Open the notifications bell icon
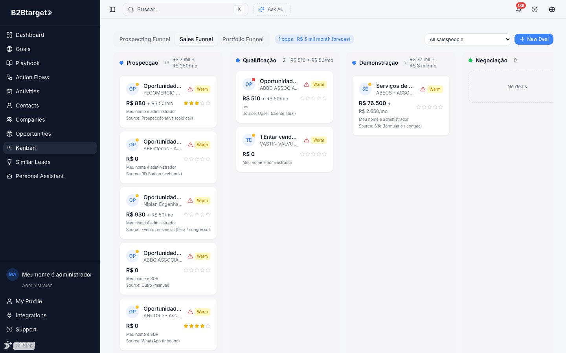The image size is (566, 353). [519, 9]
